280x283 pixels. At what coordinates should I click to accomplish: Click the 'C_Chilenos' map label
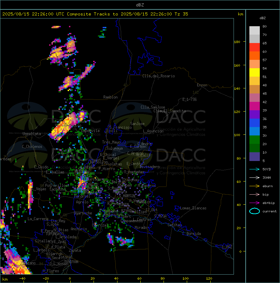click(x=32, y=147)
